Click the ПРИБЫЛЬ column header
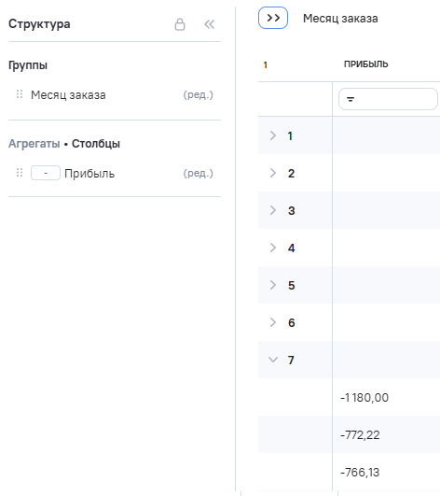This screenshot has height=496, width=440. [365, 64]
